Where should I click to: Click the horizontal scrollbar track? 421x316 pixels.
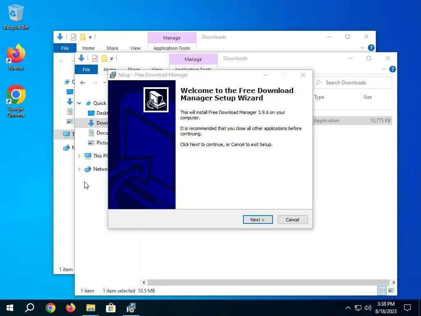268,282
